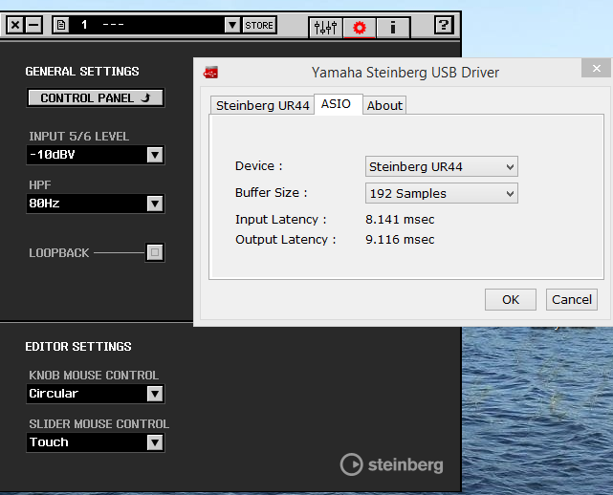Image resolution: width=613 pixels, height=495 pixels.
Task: Toggle the LOOPBACK checkbox
Action: (x=155, y=252)
